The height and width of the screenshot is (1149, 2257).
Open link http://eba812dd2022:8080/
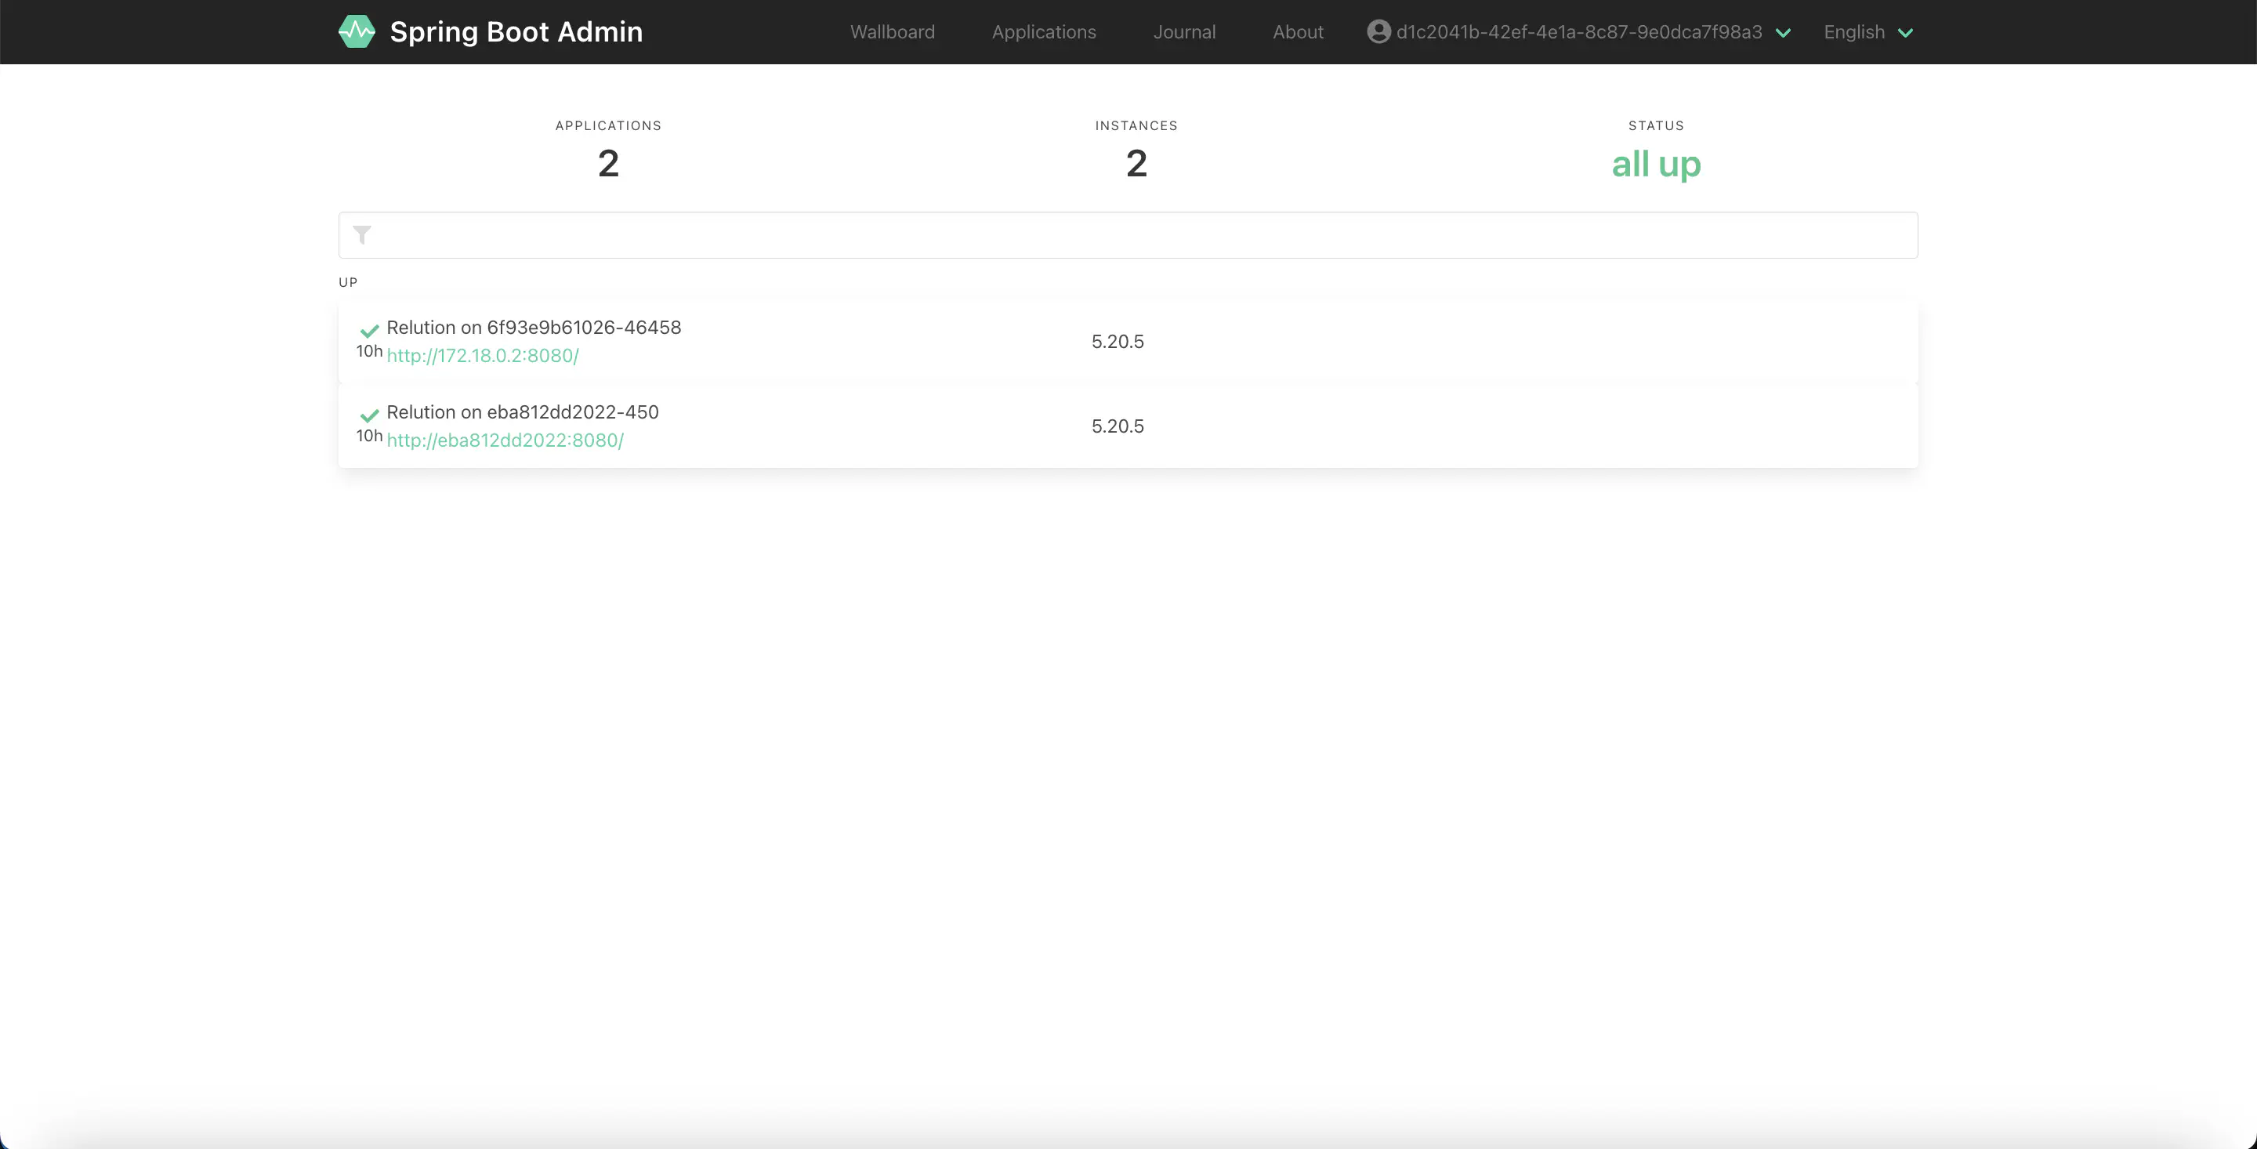[505, 440]
